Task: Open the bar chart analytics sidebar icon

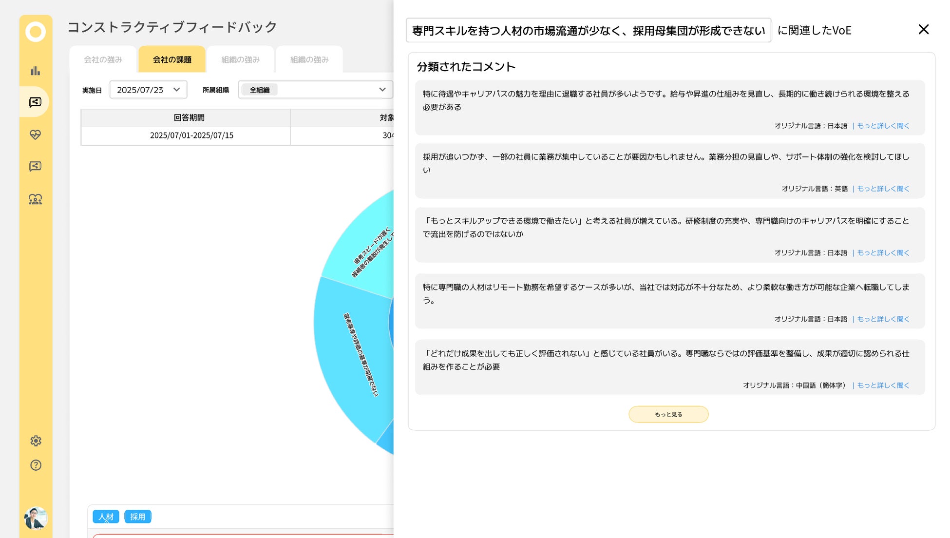Action: [x=36, y=71]
